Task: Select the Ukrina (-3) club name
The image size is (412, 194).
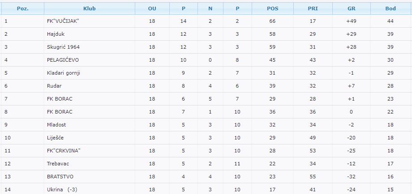Action: (62, 190)
